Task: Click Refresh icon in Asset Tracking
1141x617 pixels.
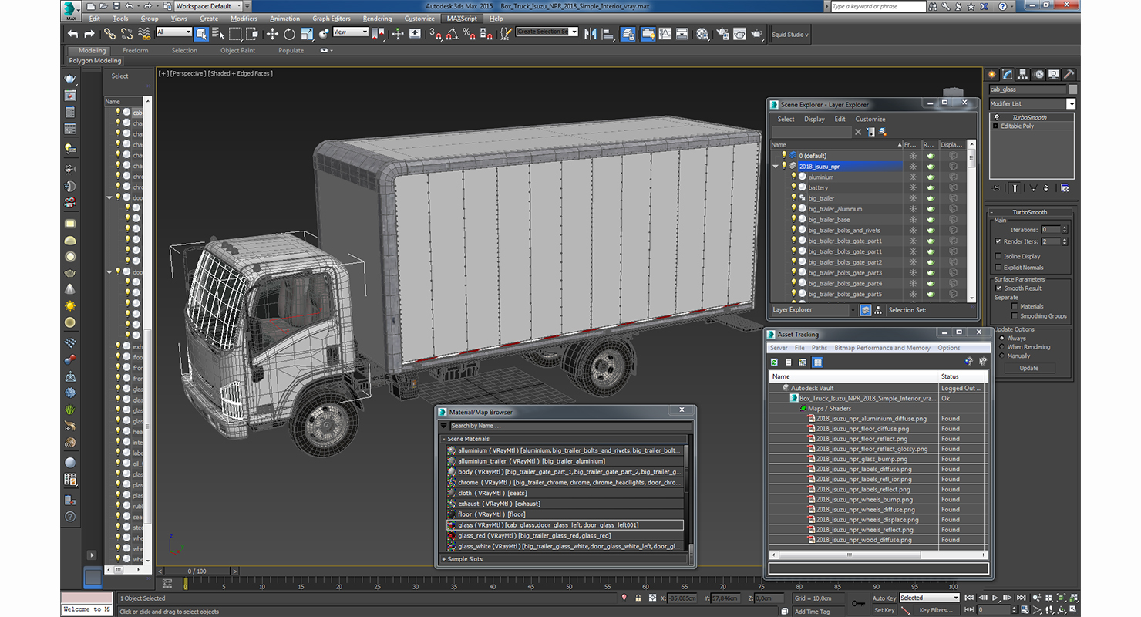Action: [774, 362]
